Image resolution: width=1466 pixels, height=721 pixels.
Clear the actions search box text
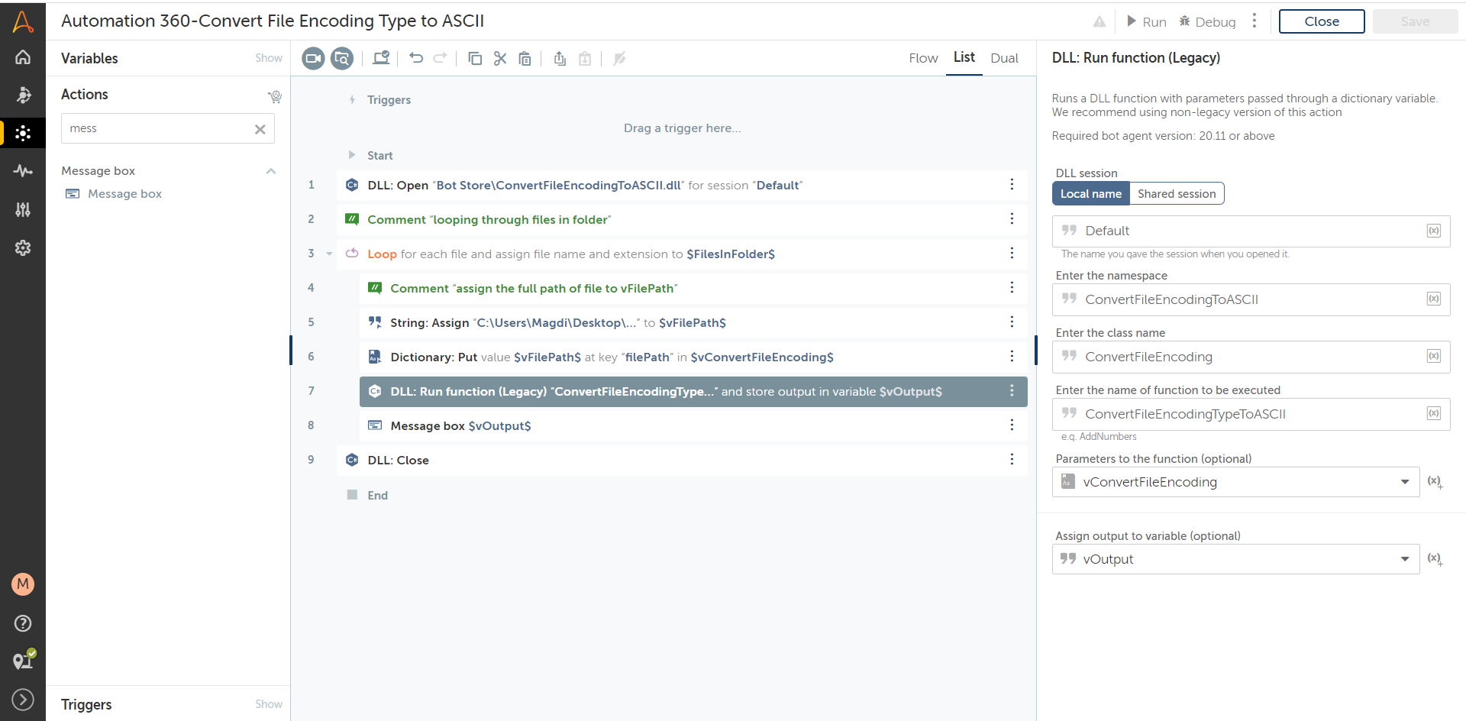[x=260, y=129]
